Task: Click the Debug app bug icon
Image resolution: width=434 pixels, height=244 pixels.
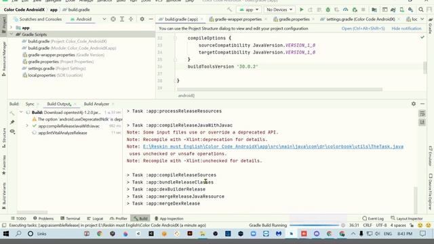Action: tap(328, 9)
